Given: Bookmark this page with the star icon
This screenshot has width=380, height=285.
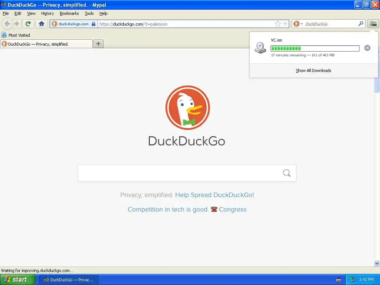Looking at the screenshot, I should pos(278,24).
